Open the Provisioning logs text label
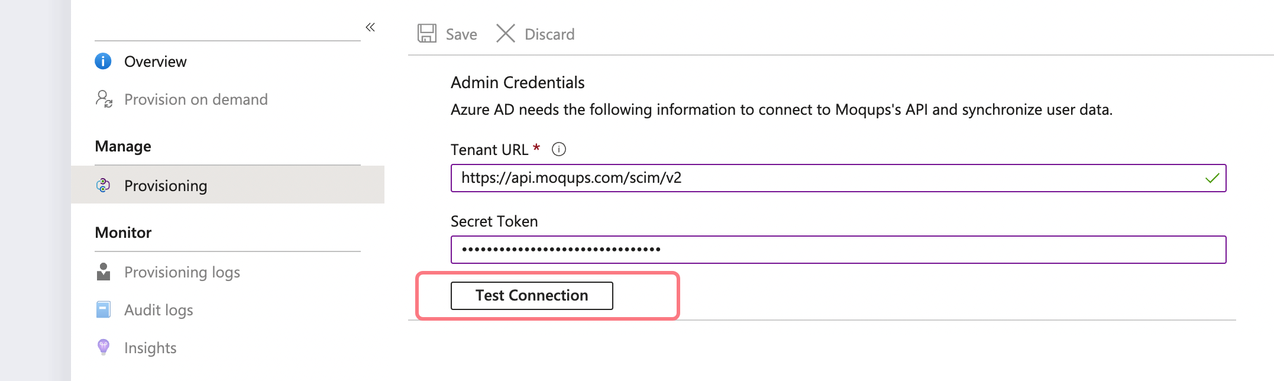The width and height of the screenshot is (1274, 381). 182,272
